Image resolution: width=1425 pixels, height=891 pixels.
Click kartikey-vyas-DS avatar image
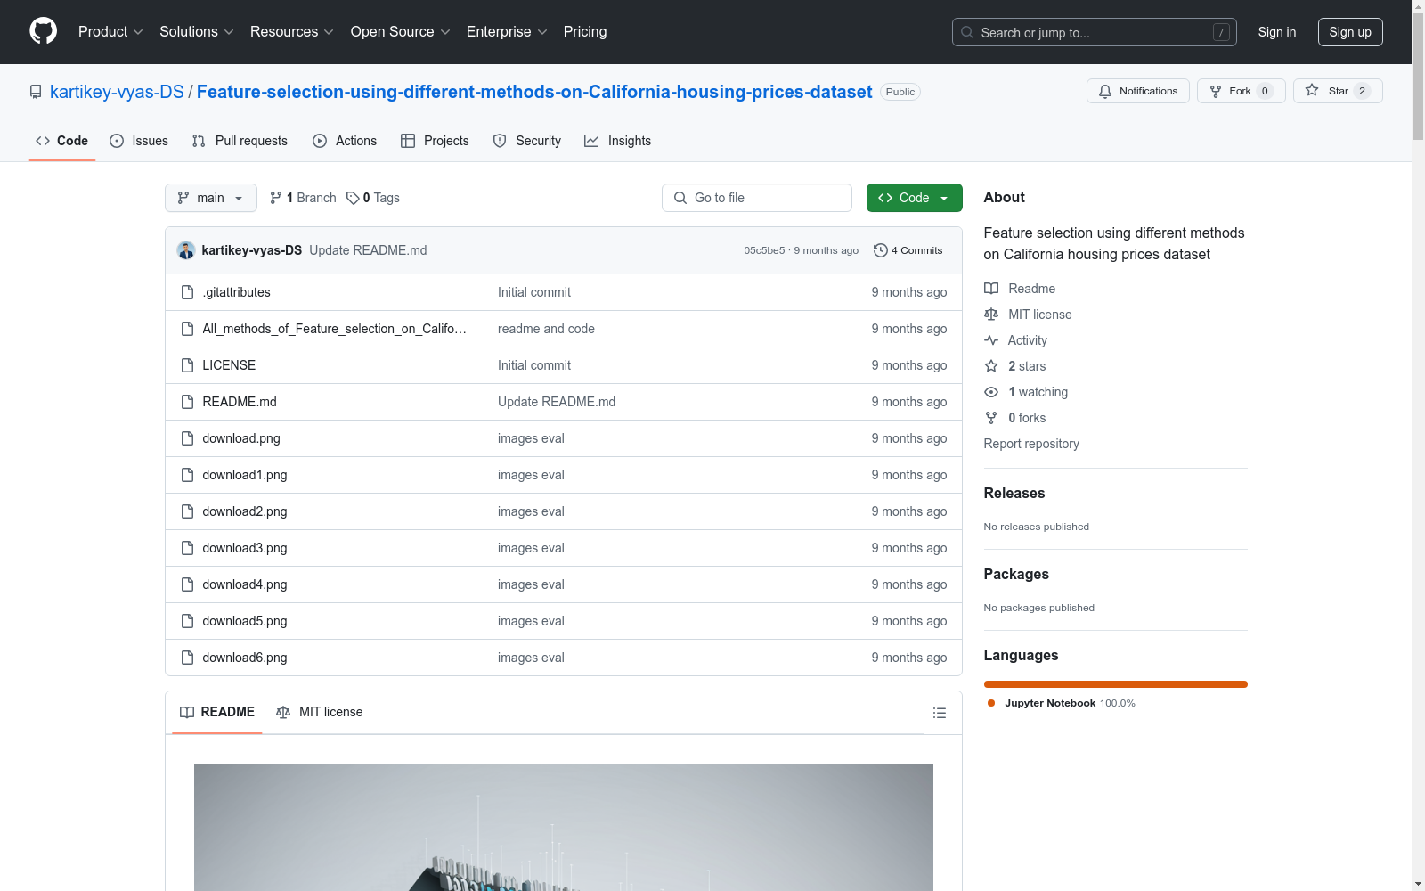point(186,250)
